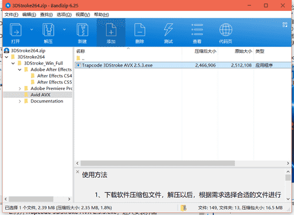Select the Adobe Premiere Pro folder
The image size is (294, 215).
[52, 88]
